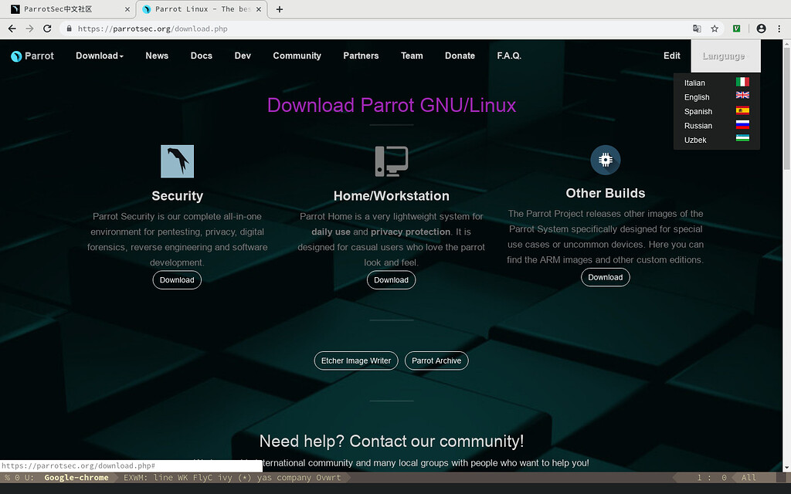
Task: Bookmark this page with the star icon
Action: (717, 29)
